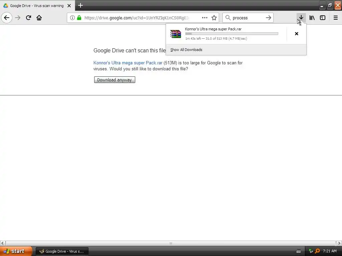Click the orange magnifier tray icon

317,251
